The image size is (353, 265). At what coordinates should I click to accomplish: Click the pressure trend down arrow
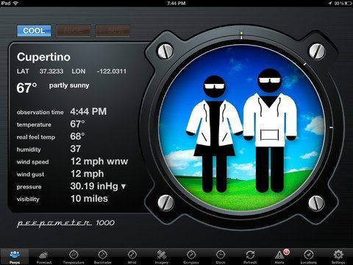(x=124, y=187)
